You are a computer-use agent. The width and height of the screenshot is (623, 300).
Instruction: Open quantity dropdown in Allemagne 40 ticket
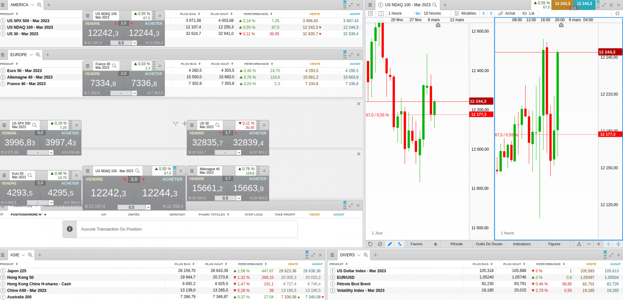point(238,198)
